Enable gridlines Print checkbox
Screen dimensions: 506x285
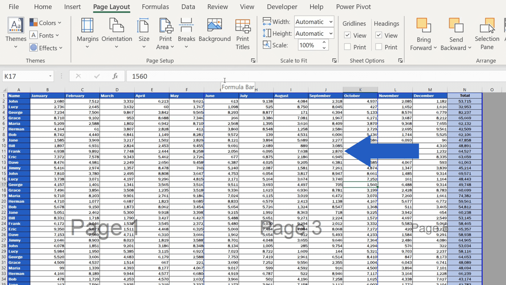pyautogui.click(x=347, y=47)
